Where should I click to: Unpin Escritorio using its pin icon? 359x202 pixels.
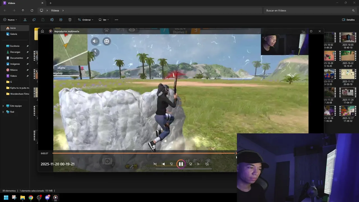click(27, 46)
